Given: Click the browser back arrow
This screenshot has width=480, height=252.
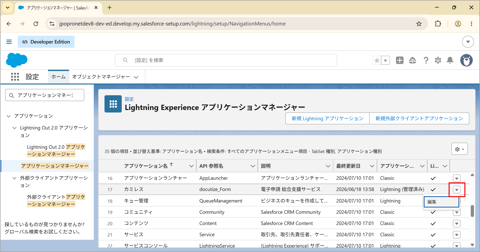Looking at the screenshot, I should pyautogui.click(x=9, y=24).
